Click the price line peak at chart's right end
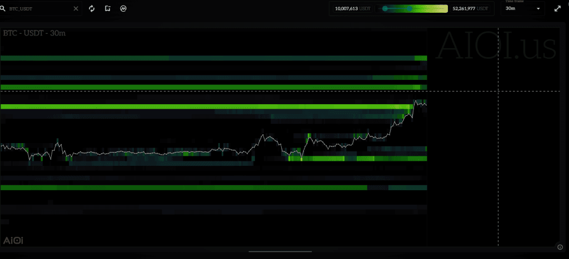This screenshot has height=259, width=569. [x=416, y=101]
